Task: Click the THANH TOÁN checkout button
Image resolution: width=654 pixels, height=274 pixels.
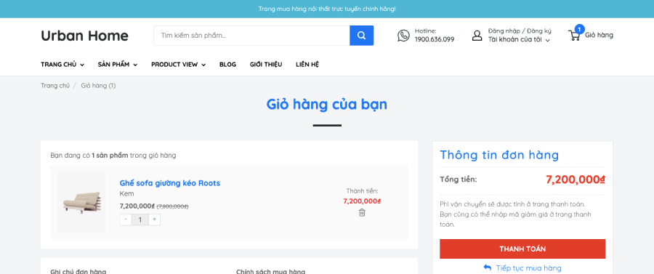Action: point(522,249)
